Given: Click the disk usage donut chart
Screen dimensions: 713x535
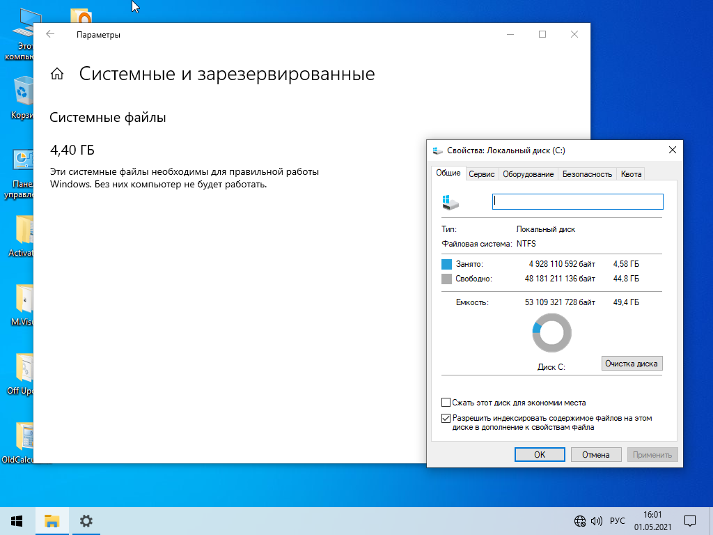Looking at the screenshot, I should 551,333.
